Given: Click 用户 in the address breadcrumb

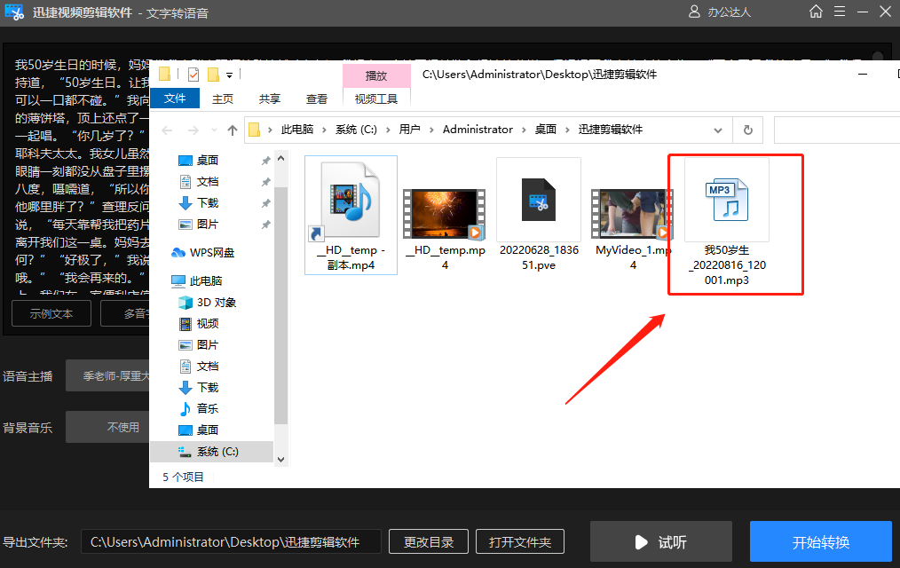Looking at the screenshot, I should (x=409, y=130).
